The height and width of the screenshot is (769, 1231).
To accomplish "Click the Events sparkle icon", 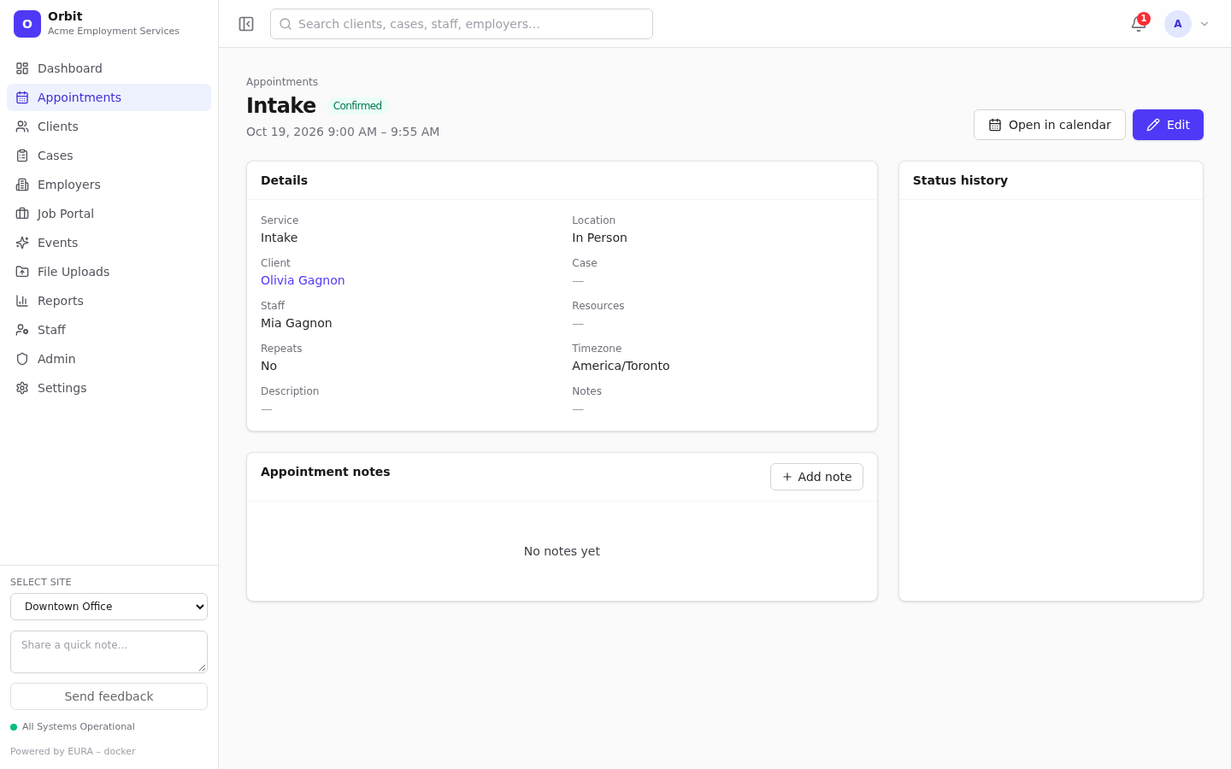I will tap(22, 243).
